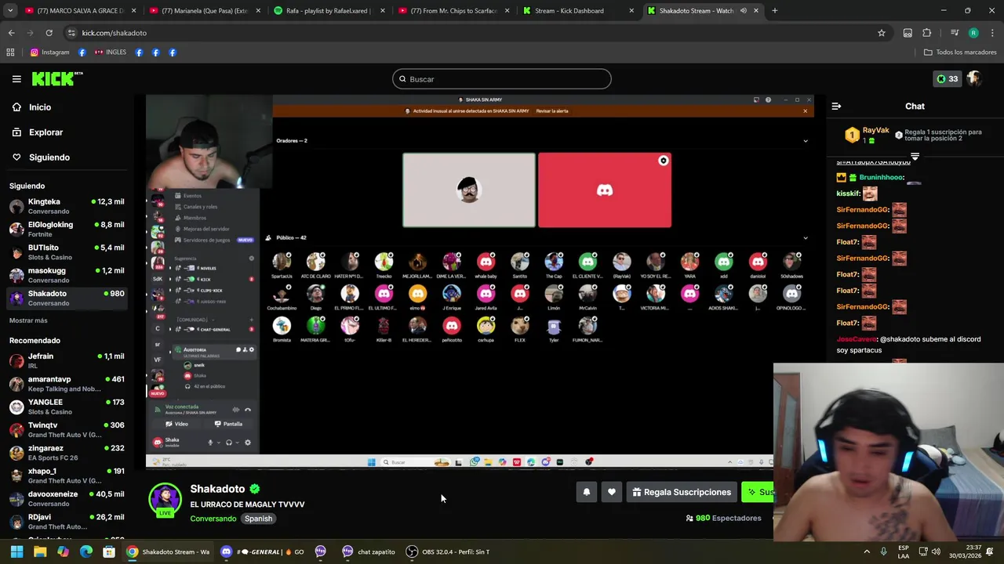The image size is (1004, 564).
Task: Open Chrome tab search dropdown
Action: (x=10, y=11)
